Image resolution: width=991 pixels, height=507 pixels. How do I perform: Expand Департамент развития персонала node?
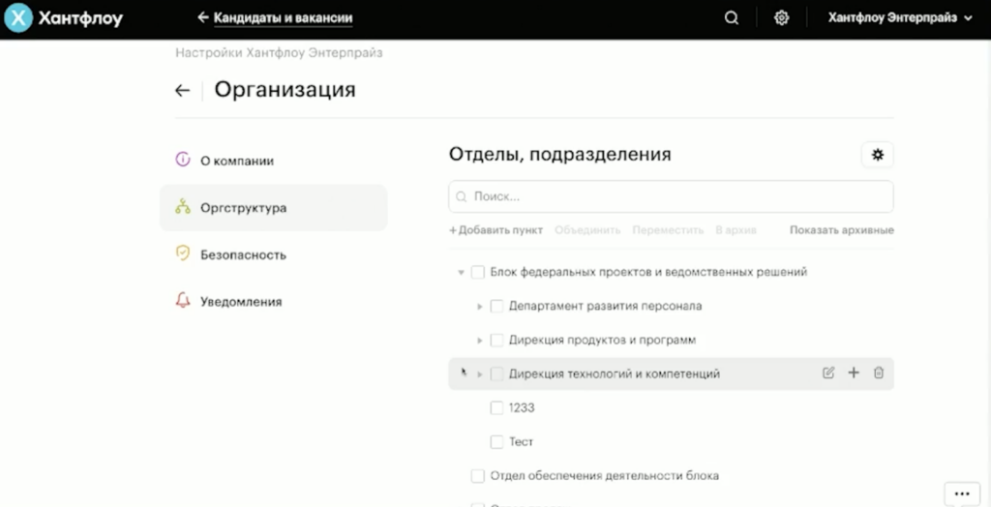[x=480, y=307]
